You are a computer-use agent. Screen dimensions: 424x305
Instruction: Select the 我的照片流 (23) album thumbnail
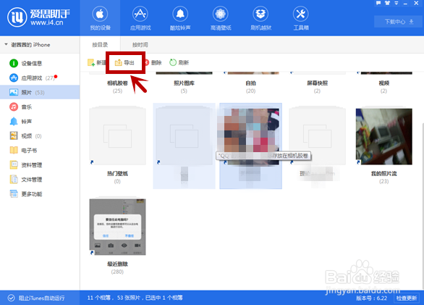[384, 136]
